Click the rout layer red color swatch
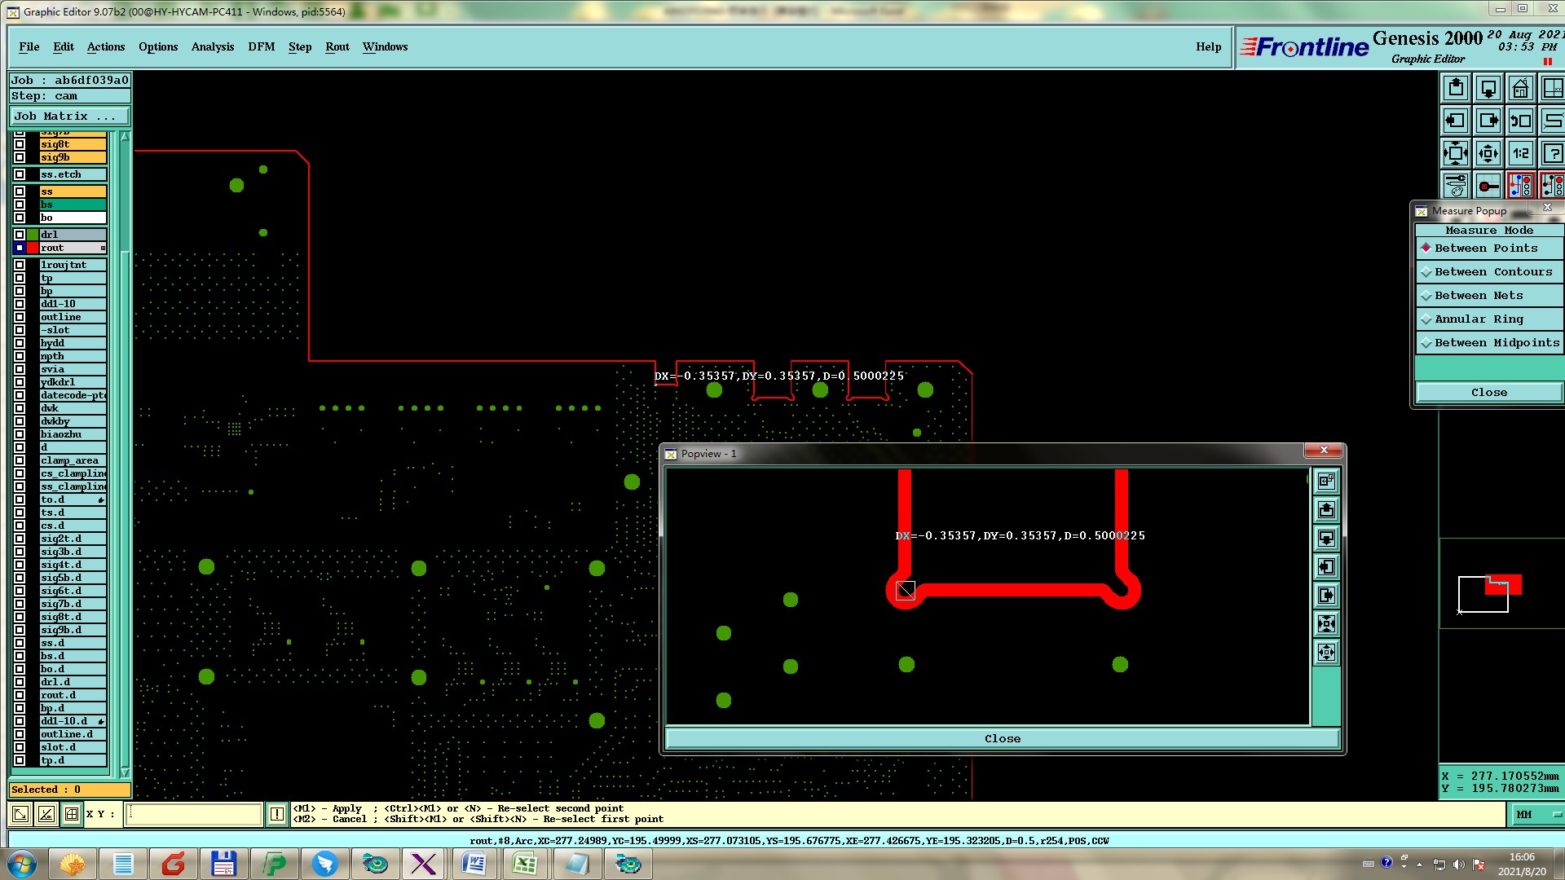Viewport: 1565px width, 880px height. click(33, 248)
